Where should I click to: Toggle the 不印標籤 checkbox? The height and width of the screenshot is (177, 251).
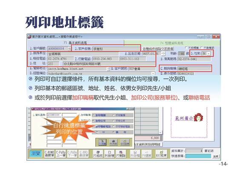coord(186,48)
